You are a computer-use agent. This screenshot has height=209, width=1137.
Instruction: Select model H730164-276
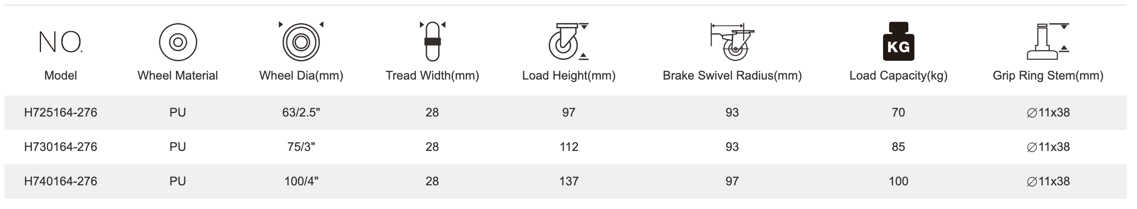click(60, 147)
